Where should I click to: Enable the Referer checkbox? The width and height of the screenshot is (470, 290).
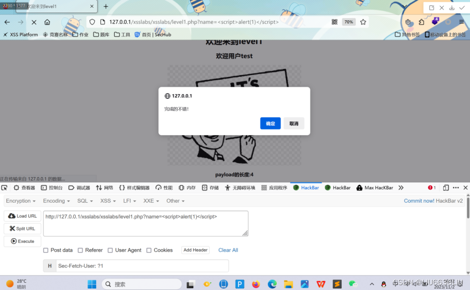[x=80, y=250]
